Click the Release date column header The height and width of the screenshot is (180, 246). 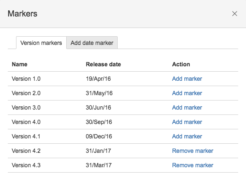[x=103, y=64]
